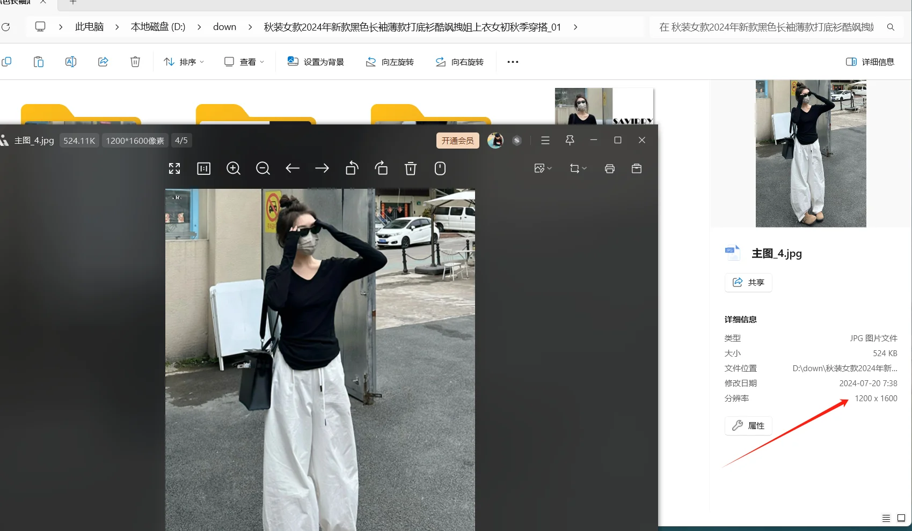Screen dimensions: 912x531
Task: View image at 1:1 actual size
Action: click(x=203, y=168)
